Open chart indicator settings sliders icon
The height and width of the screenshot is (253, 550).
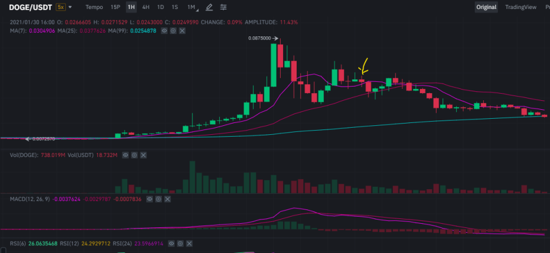coord(223,7)
